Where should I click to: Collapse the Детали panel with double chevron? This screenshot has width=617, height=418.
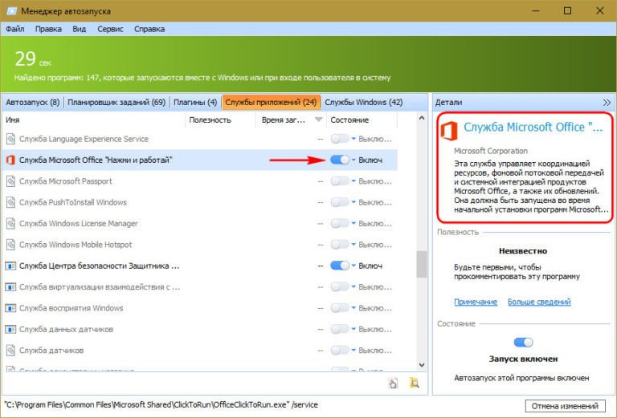pyautogui.click(x=606, y=103)
